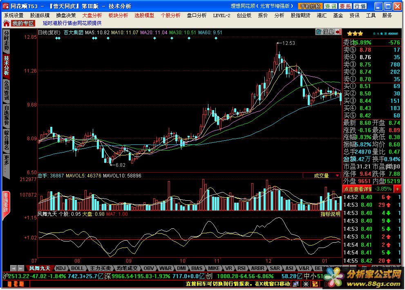This screenshot has width=405, height=290.
Task: Click the 点击查看详情 button
Action: [x=358, y=189]
